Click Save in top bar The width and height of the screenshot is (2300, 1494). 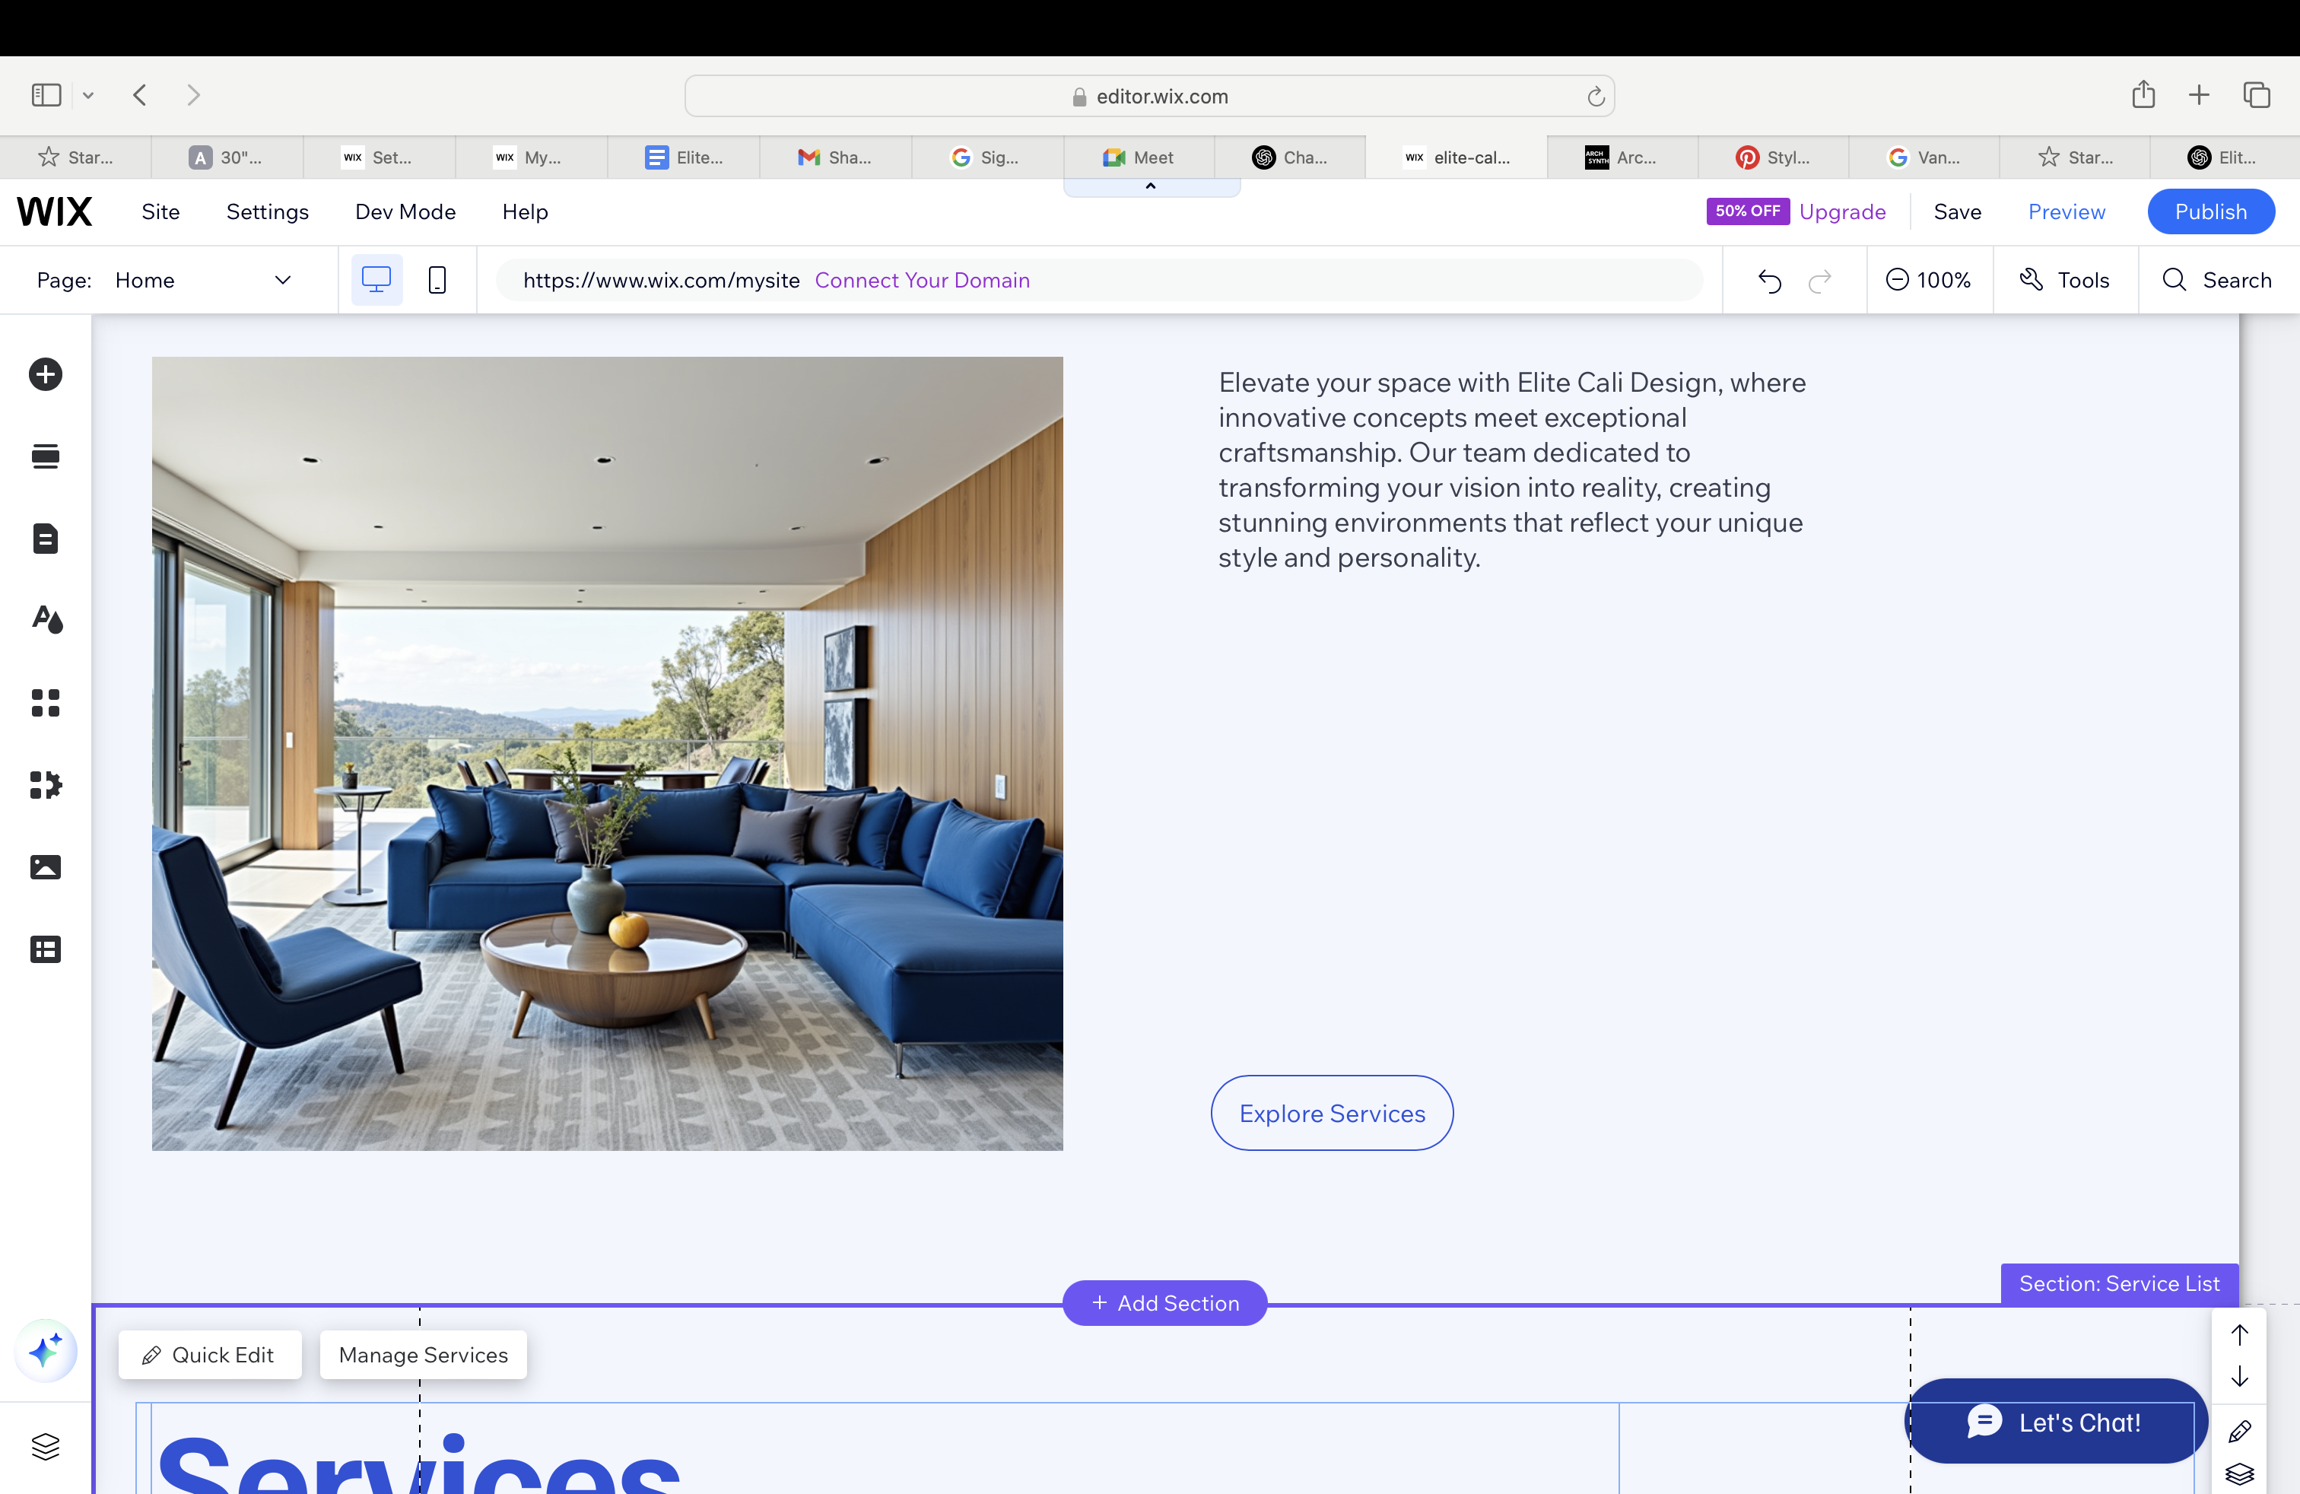1957,211
